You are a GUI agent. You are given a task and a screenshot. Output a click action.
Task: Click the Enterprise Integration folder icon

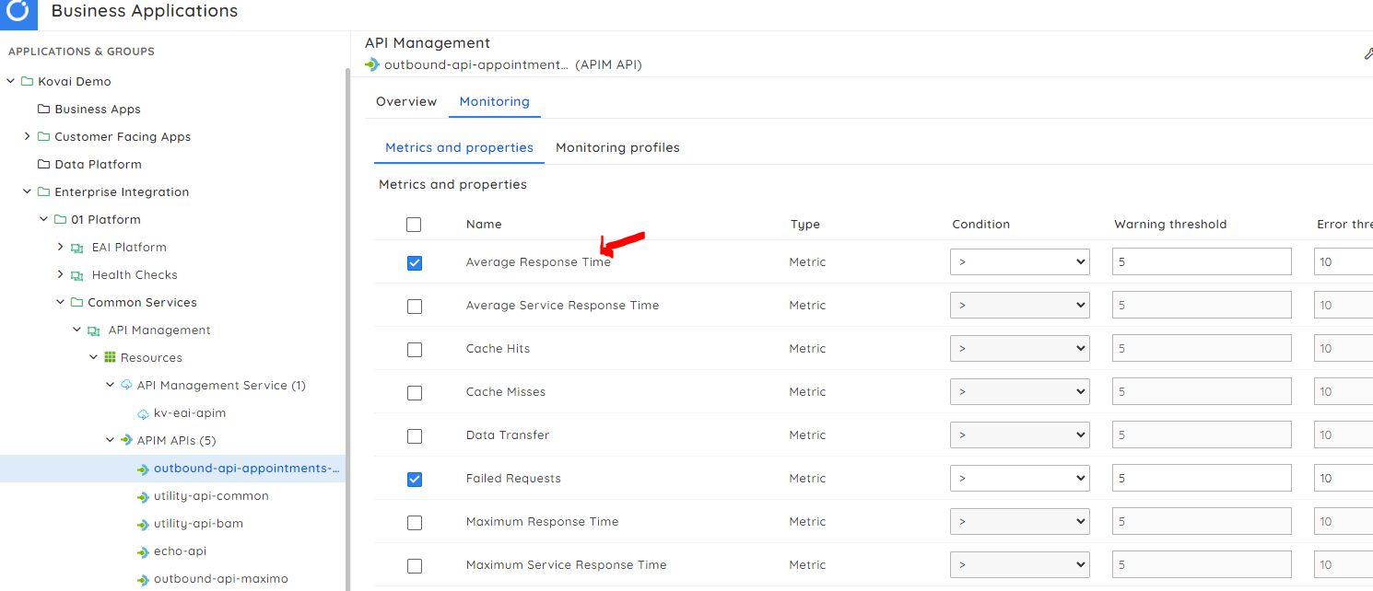point(43,191)
